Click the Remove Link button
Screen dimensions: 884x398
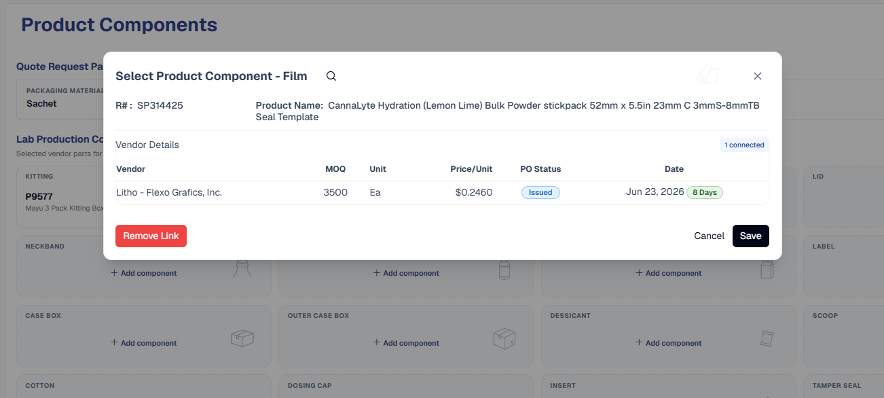coord(151,236)
